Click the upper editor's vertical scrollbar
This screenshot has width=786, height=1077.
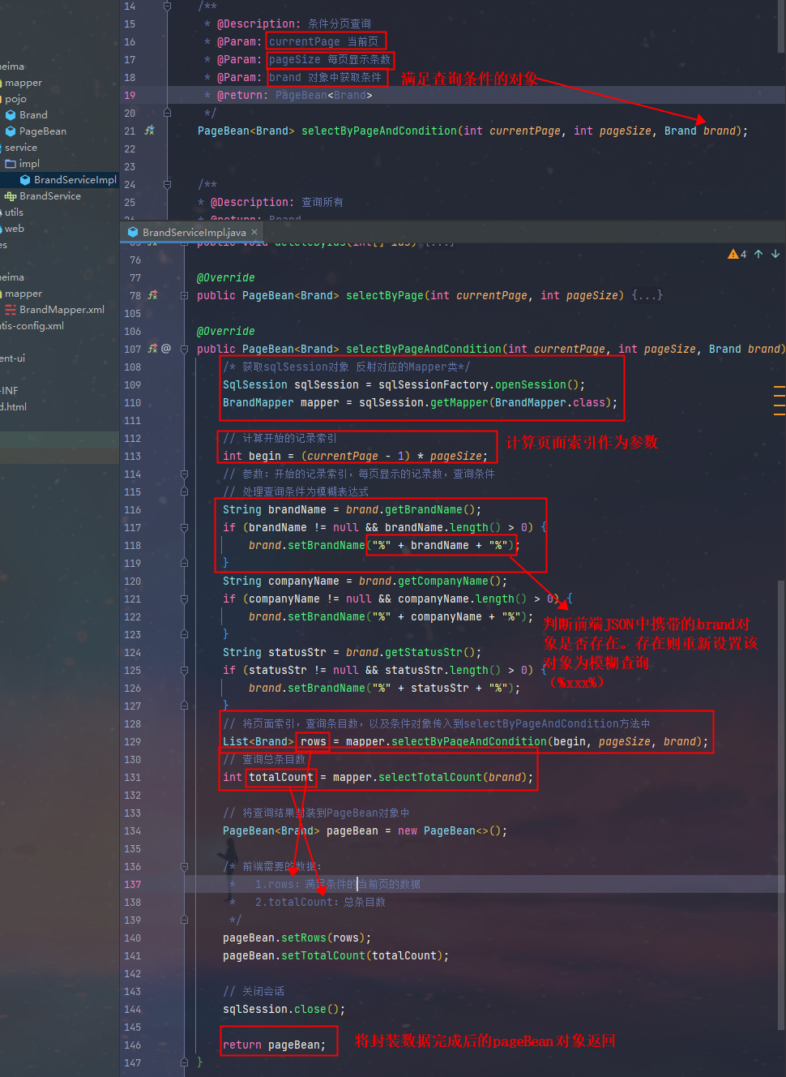[781, 24]
